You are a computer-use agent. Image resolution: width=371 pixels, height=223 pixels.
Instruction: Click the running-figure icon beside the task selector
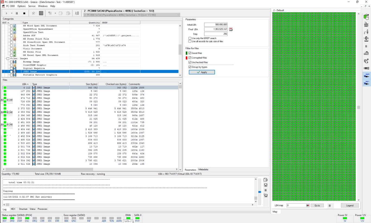pyautogui.click(x=77, y=13)
